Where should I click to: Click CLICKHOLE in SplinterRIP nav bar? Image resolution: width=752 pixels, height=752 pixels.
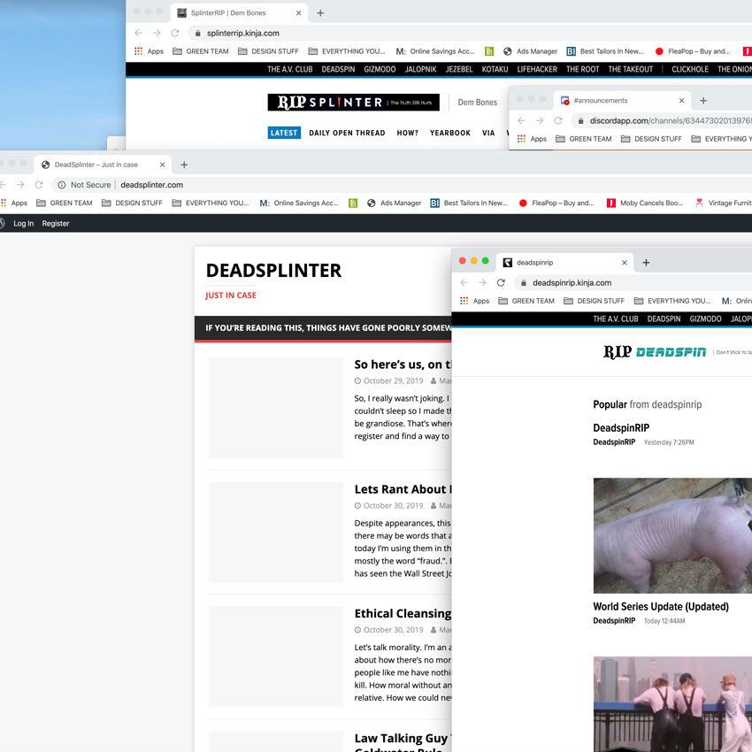[690, 69]
